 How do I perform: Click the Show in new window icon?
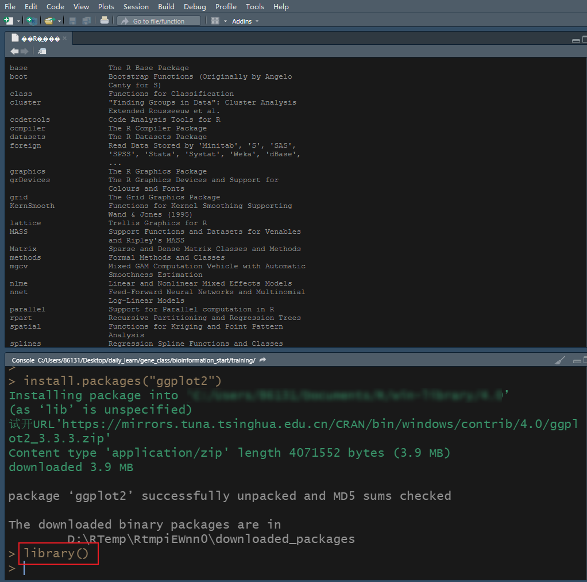(x=42, y=51)
